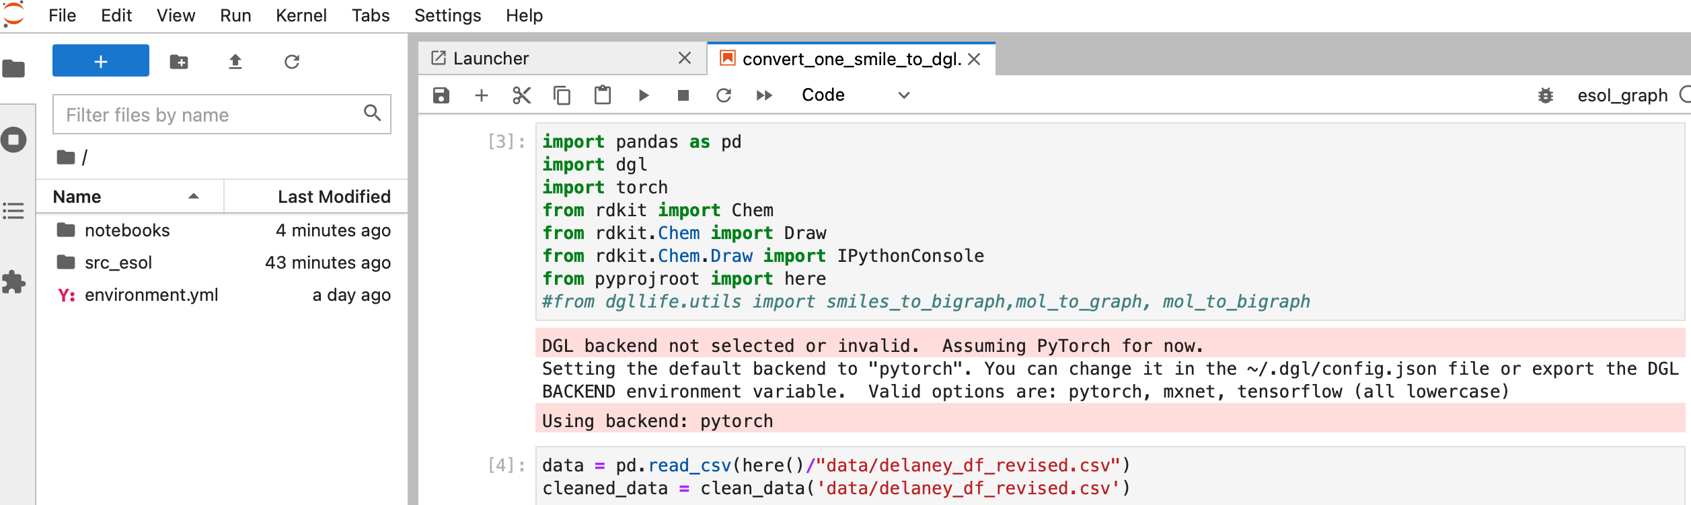Sort files by Last Modified column
The image size is (1691, 505).
click(315, 196)
